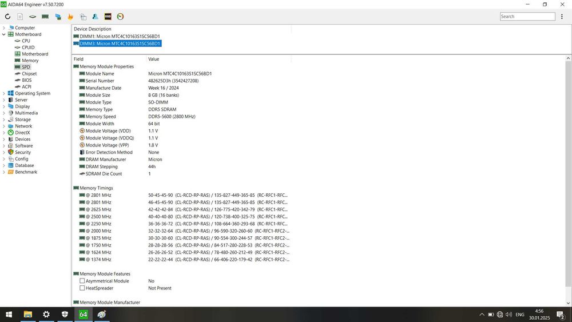572x322 pixels.
Task: Click the blue monitor diagnostics toolbar icon
Action: click(x=58, y=17)
